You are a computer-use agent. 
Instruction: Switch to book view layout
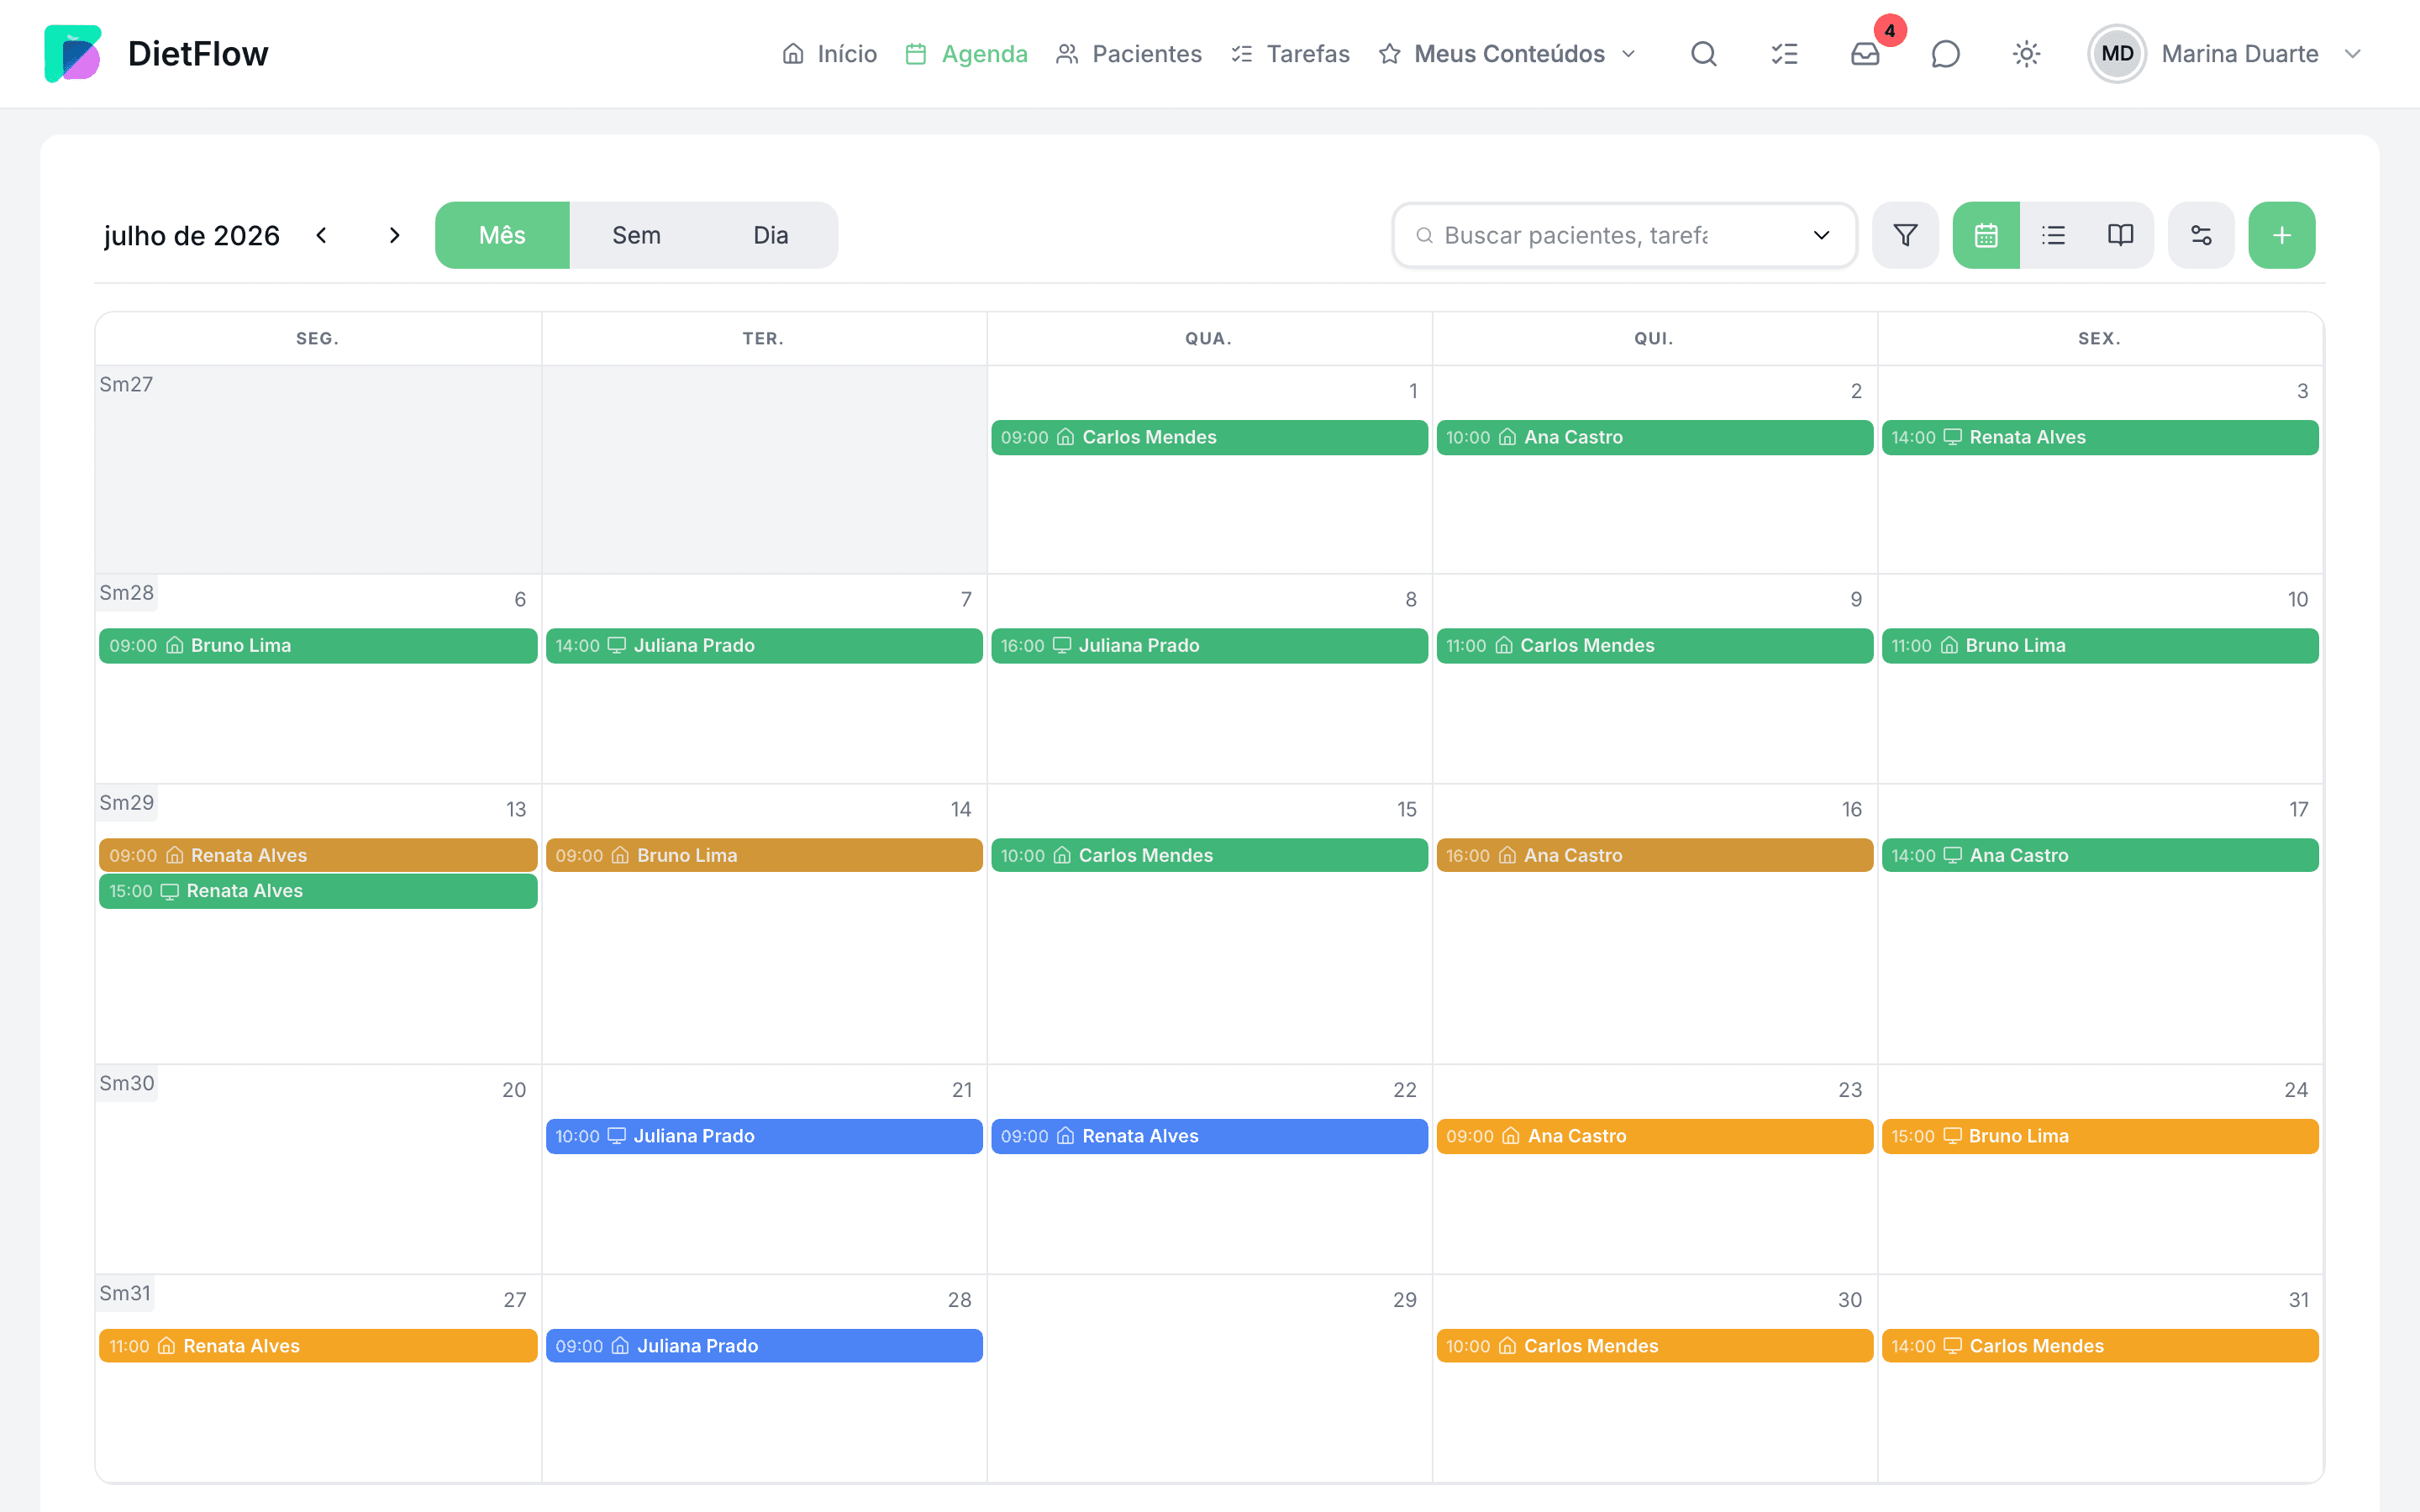click(x=2120, y=235)
